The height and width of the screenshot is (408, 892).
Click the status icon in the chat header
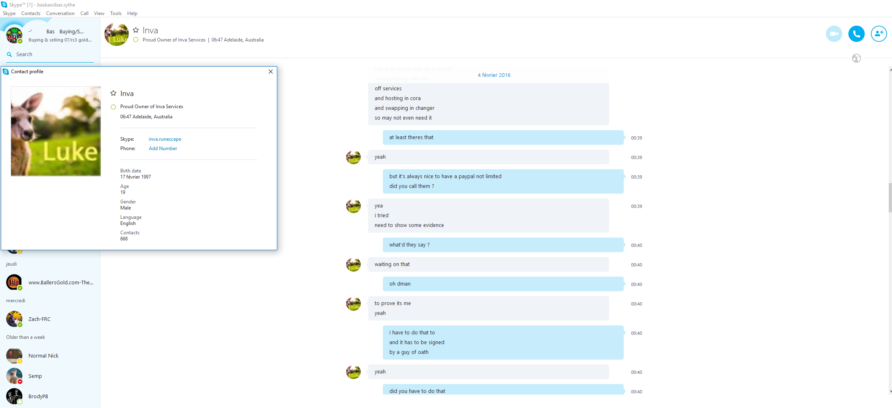[x=136, y=40]
